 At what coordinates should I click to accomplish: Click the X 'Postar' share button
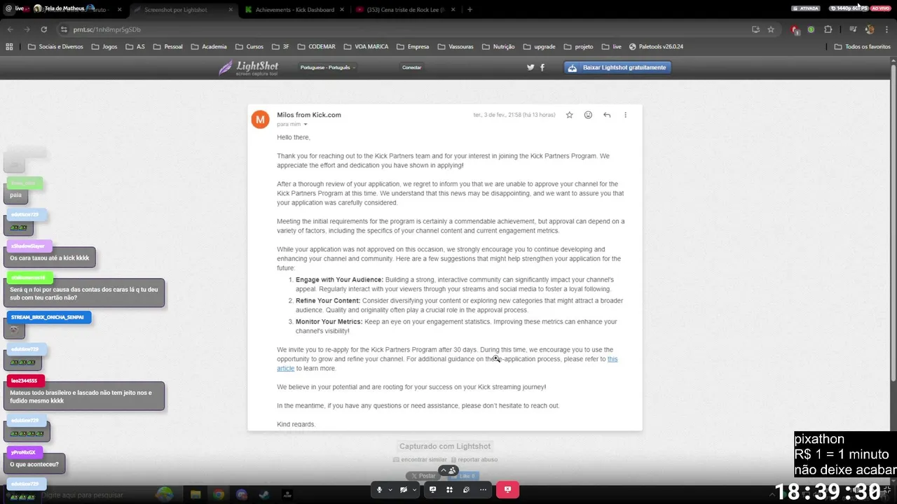point(423,476)
